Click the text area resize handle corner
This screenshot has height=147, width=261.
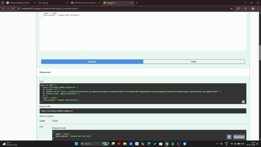point(245,50)
